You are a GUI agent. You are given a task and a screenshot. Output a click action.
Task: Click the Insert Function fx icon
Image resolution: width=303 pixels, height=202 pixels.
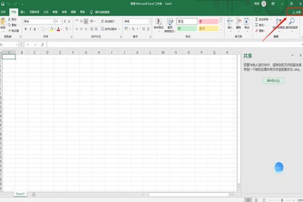[43, 45]
